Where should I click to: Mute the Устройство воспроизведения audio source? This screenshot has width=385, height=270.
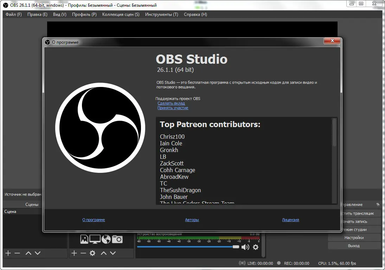245,247
